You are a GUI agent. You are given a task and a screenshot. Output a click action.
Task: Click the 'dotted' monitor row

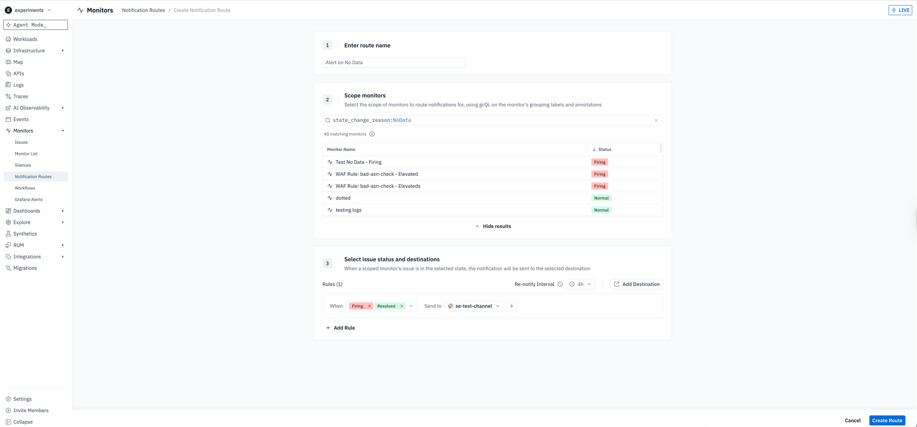[491, 198]
